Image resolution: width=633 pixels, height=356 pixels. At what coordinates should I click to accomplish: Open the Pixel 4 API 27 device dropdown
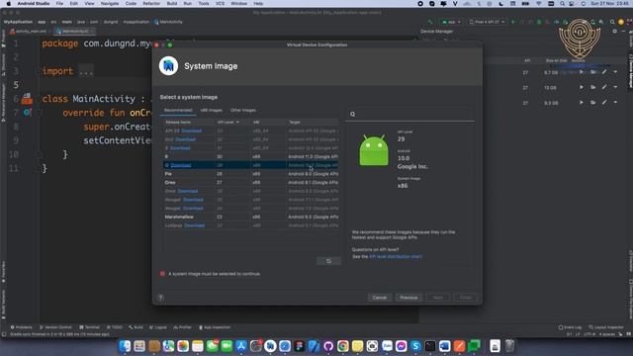(x=487, y=22)
